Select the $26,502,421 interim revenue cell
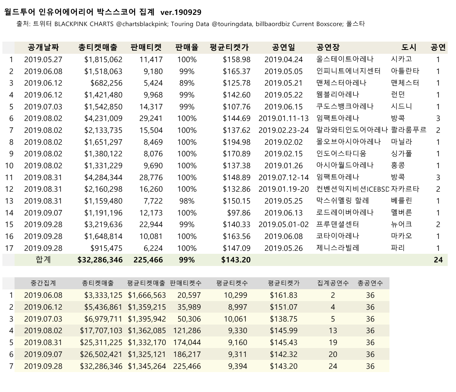Screen dimensions: 456x392 [x=101, y=354]
